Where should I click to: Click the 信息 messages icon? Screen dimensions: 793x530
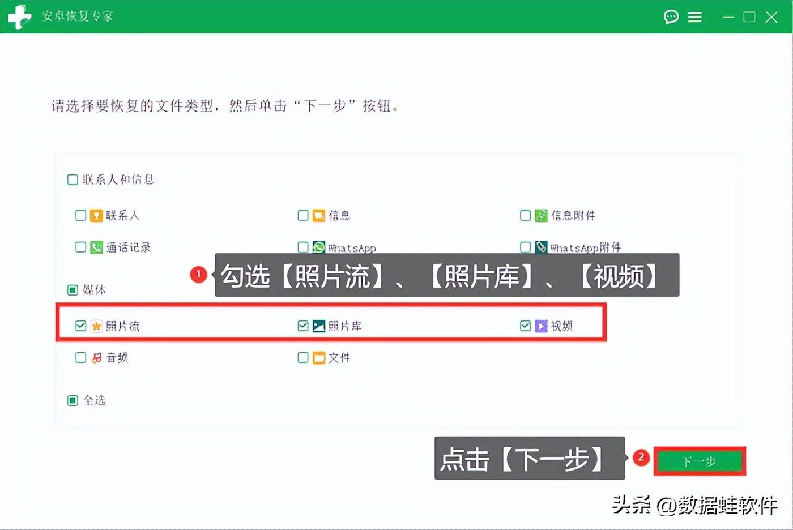[319, 216]
